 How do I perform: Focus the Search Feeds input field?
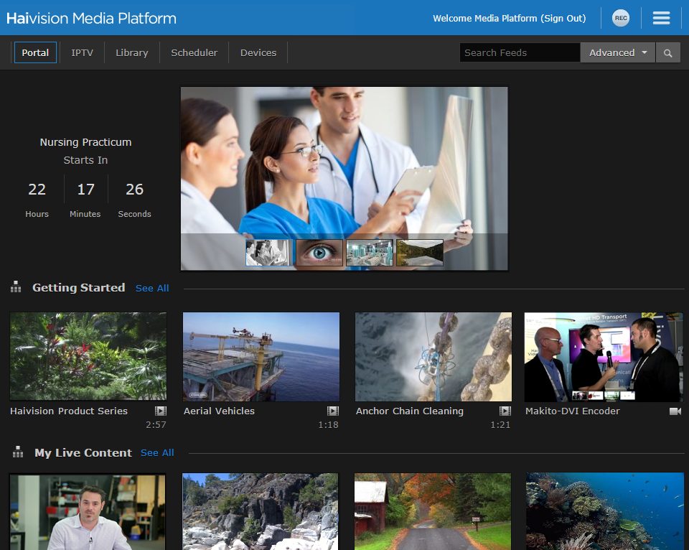pos(519,52)
